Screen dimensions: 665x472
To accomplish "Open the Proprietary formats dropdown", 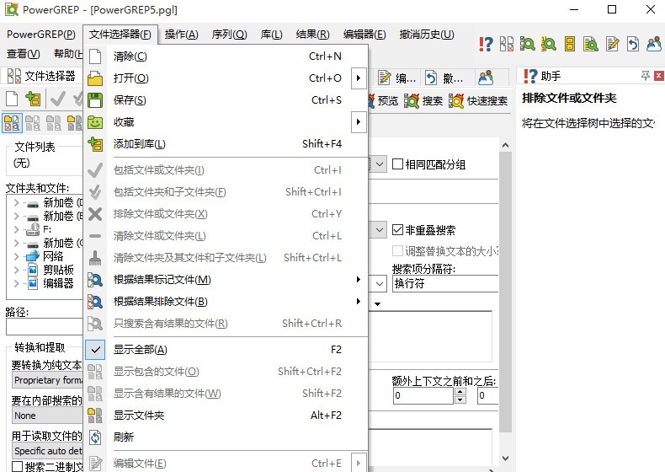I will coord(48,380).
